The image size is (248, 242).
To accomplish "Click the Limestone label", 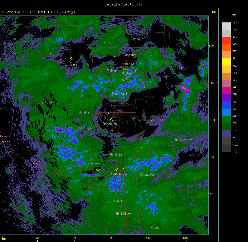I will pos(44,102).
